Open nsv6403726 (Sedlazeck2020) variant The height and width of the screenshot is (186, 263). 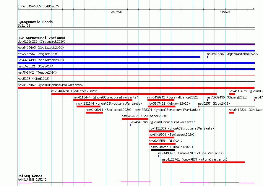pyautogui.click(x=145, y=116)
